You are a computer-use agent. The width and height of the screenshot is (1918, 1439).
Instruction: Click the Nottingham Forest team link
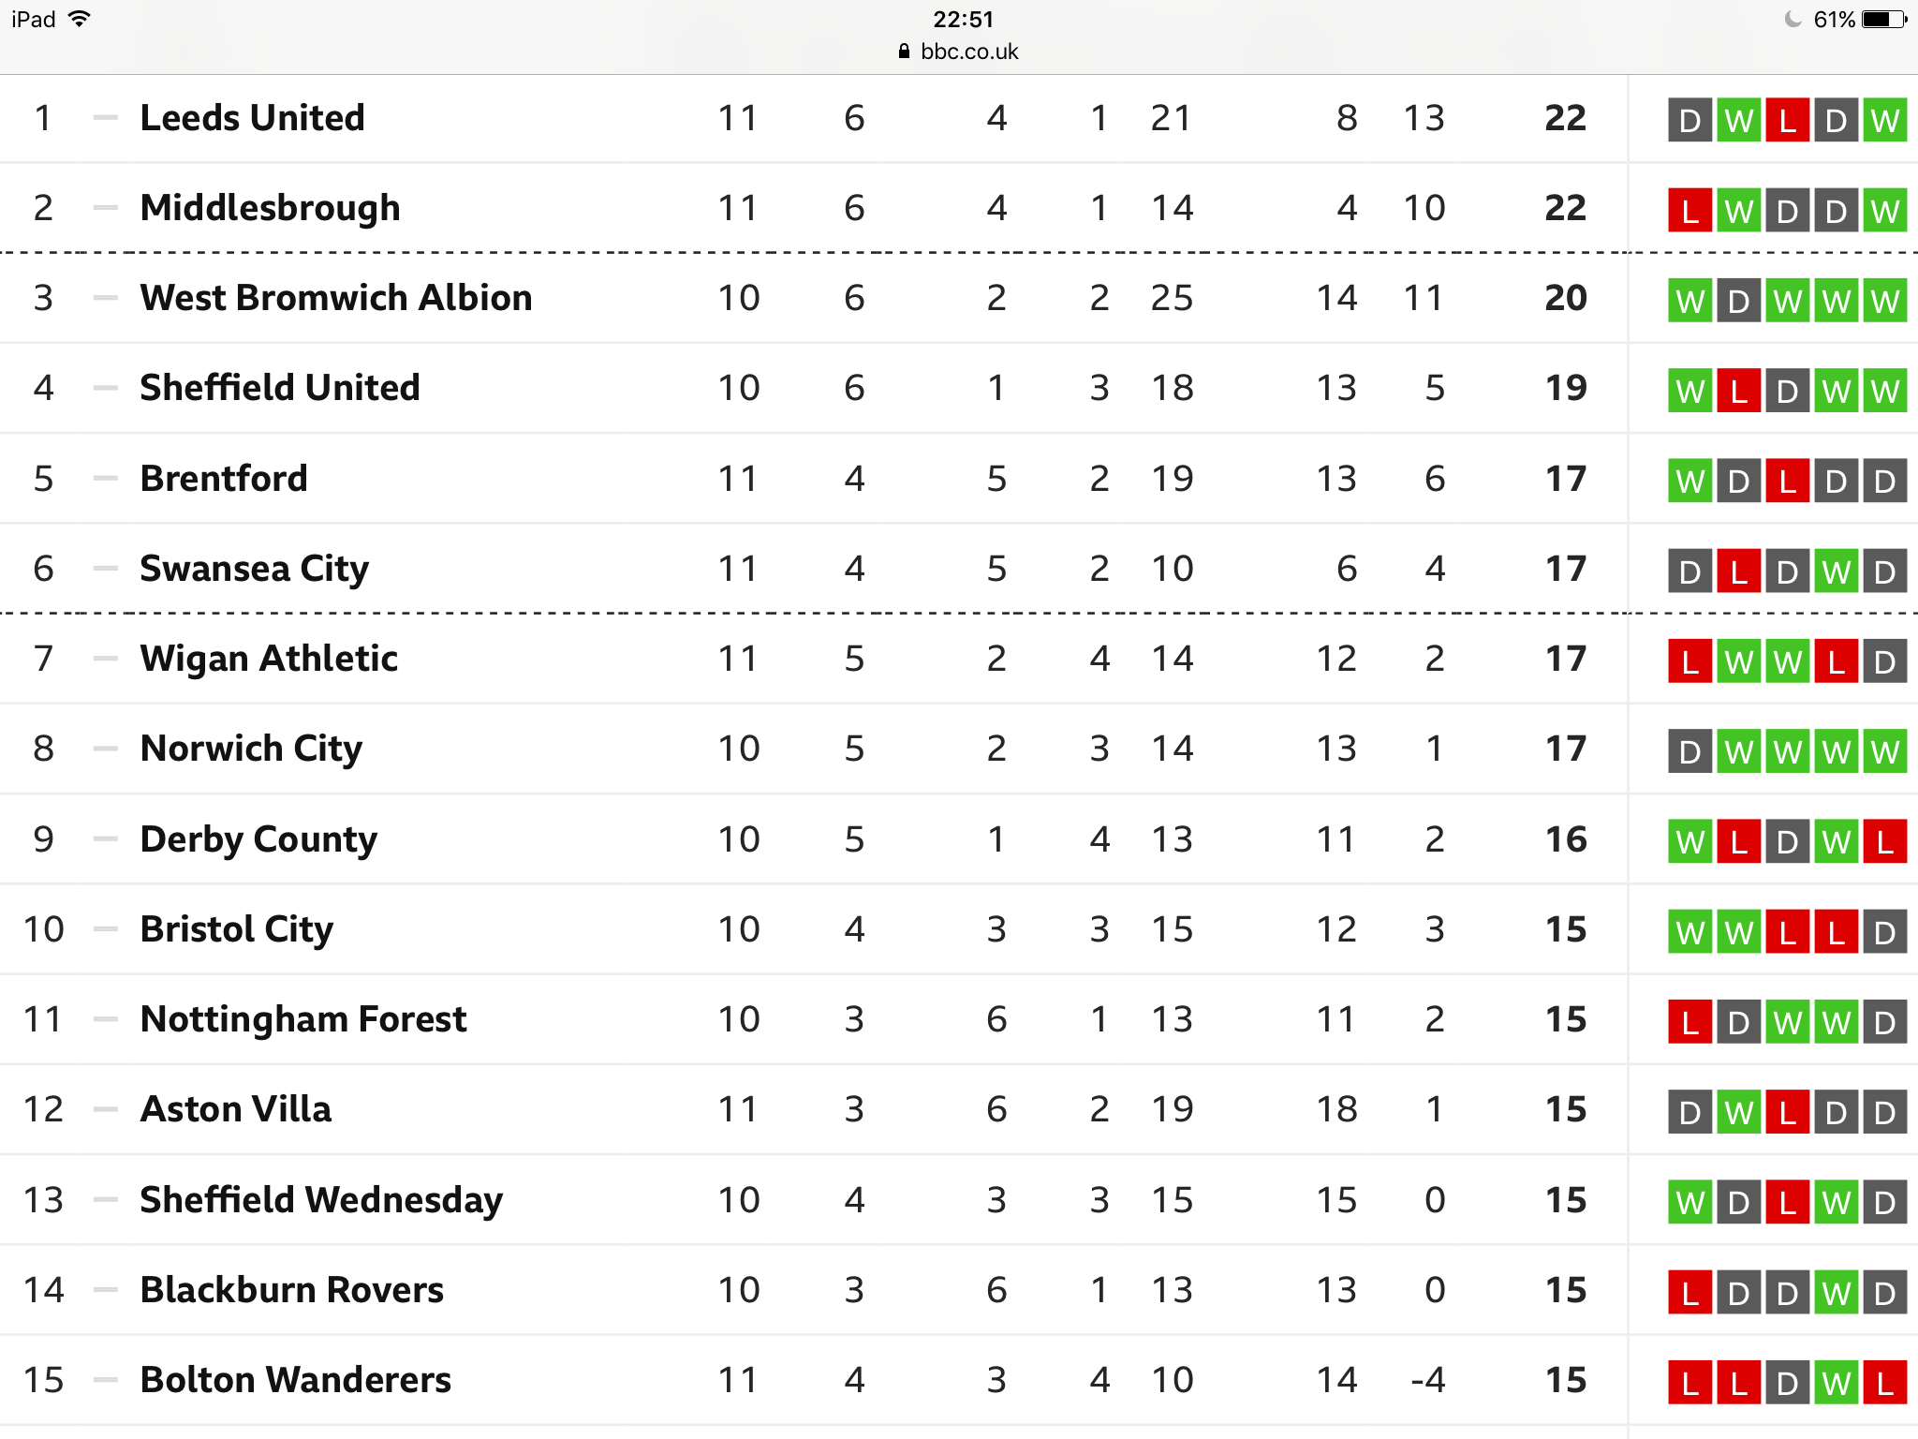coord(303,1019)
